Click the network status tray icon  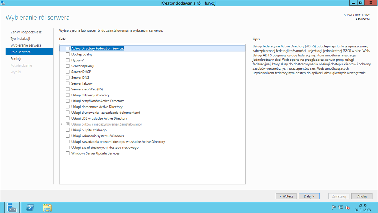pos(341,207)
